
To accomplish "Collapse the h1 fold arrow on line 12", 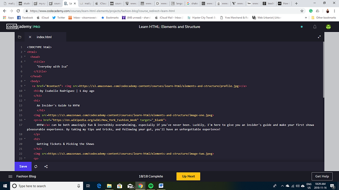I will (25, 100).
